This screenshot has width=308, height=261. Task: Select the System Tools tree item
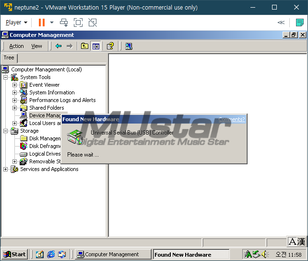[x=36, y=77]
